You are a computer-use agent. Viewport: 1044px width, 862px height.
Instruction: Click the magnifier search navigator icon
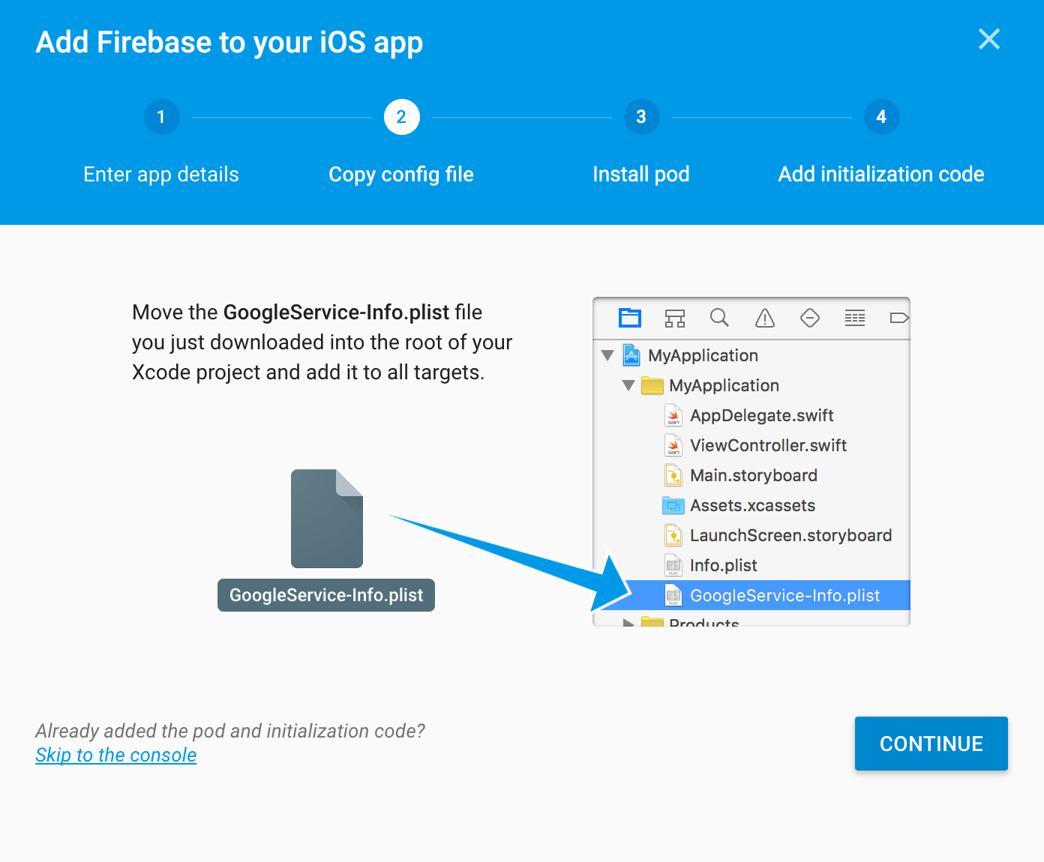click(719, 318)
